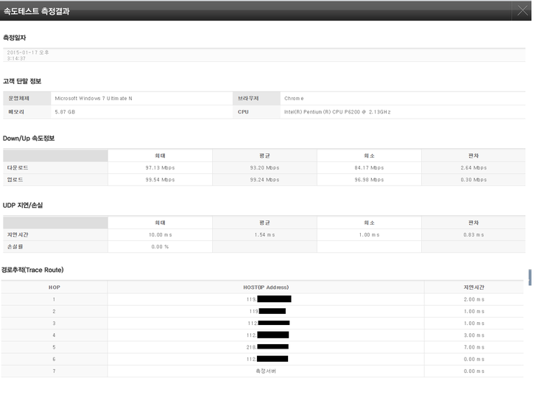Screen dimensions: 545x398
Task: Select upload deviation 0.30 Mbps
Action: tap(474, 180)
